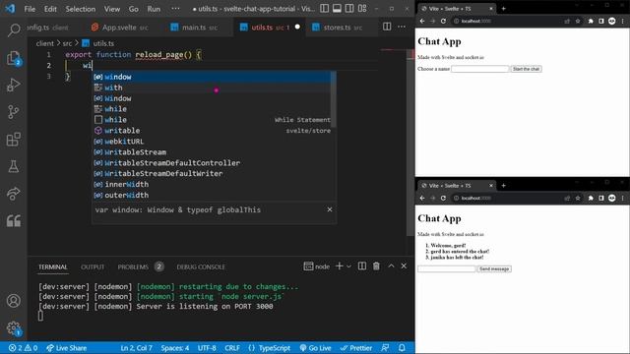This screenshot has height=354, width=630.
Task: Toggle secondary sidebar layout icon
Action: click(349, 9)
